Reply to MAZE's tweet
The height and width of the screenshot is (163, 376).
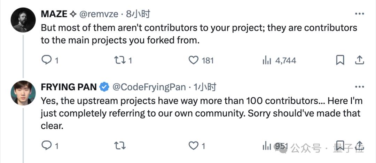[x=47, y=60]
